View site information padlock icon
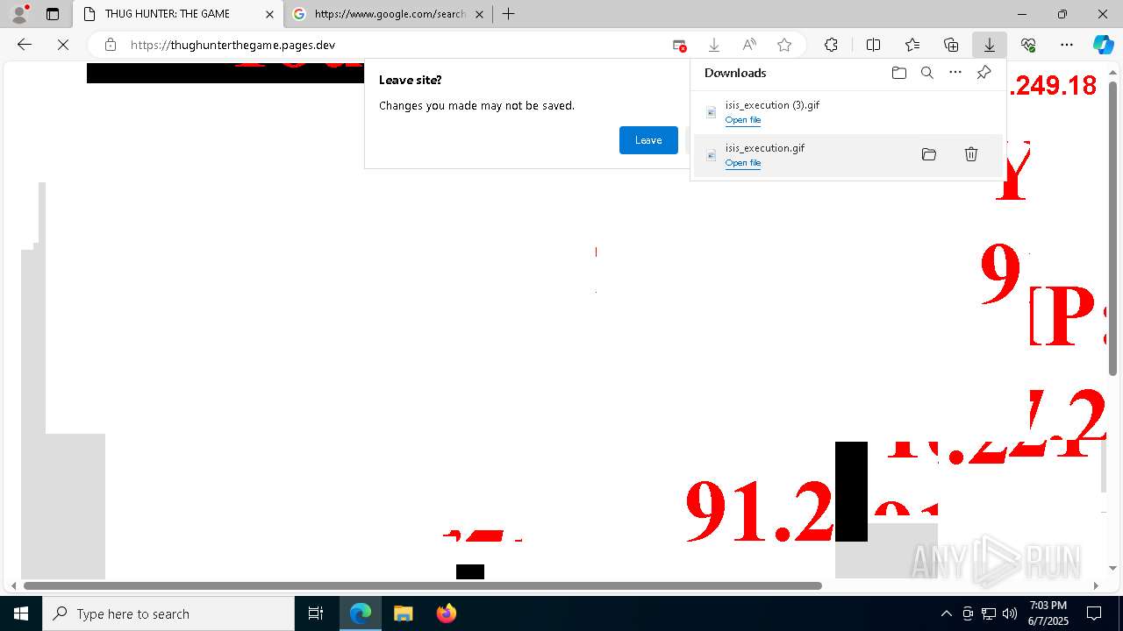Screen dimensions: 1123x631 tap(111, 45)
